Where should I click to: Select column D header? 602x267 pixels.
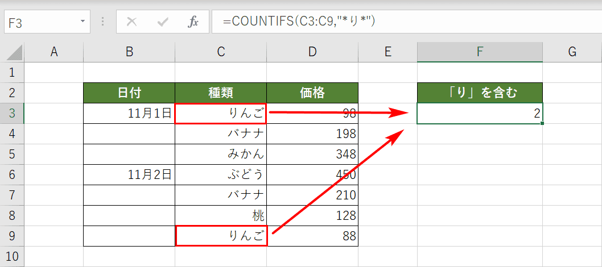pyautogui.click(x=312, y=52)
